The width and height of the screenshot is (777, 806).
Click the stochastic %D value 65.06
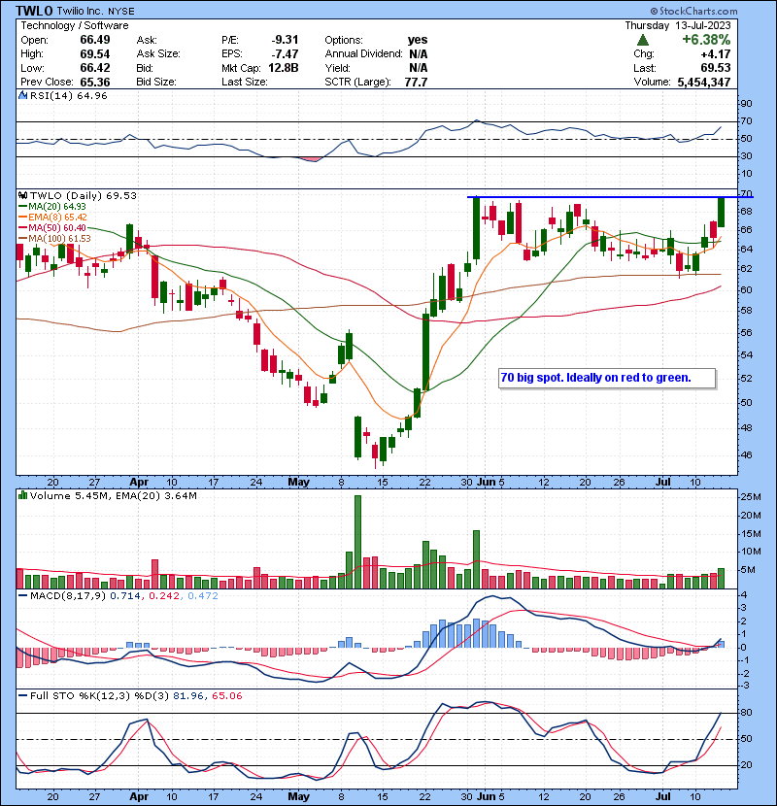(226, 696)
